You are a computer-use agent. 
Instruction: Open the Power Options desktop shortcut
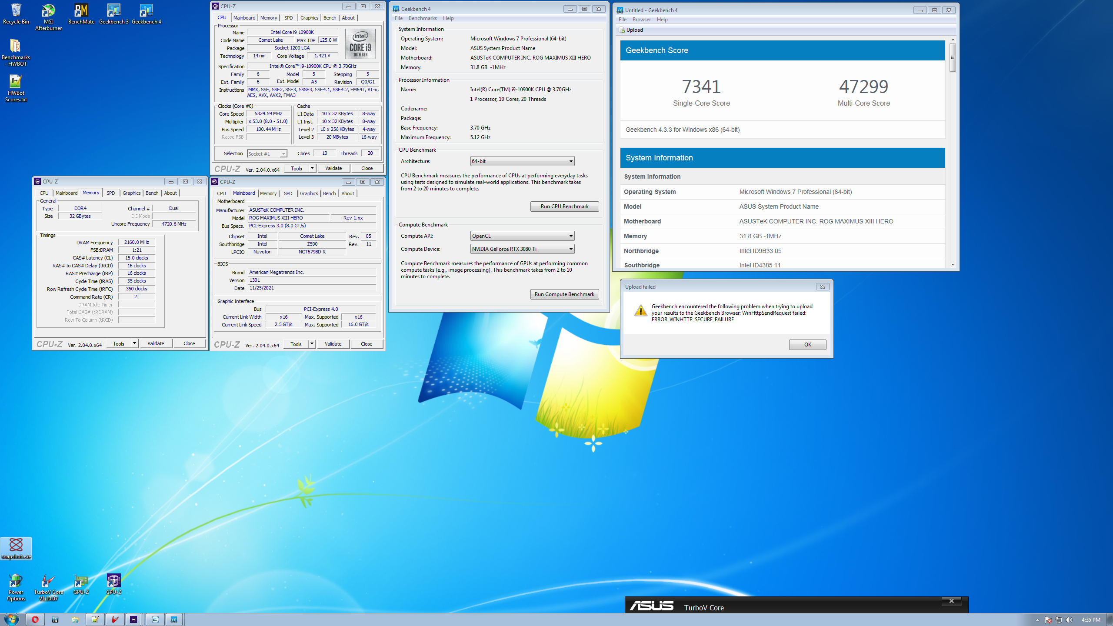coord(16,587)
